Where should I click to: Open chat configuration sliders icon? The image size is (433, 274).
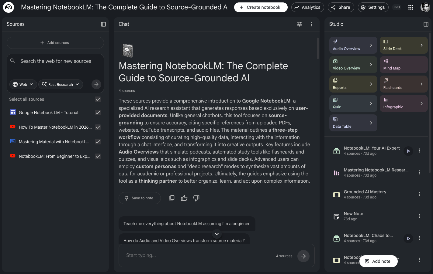[300, 24]
